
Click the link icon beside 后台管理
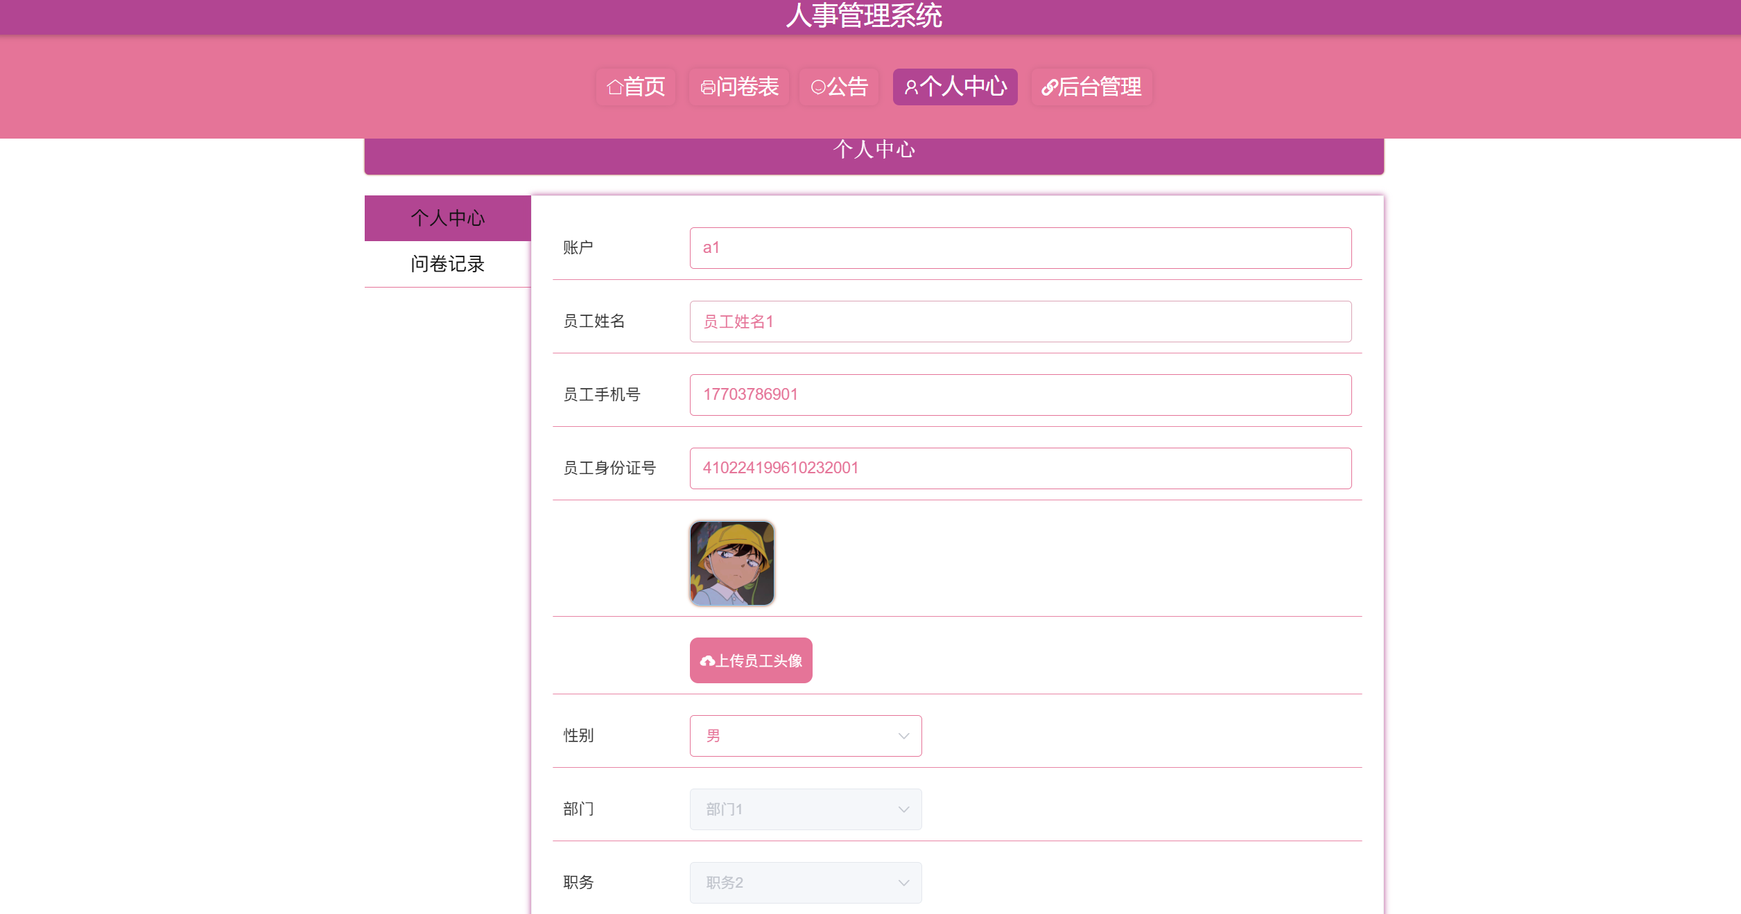(x=1049, y=87)
